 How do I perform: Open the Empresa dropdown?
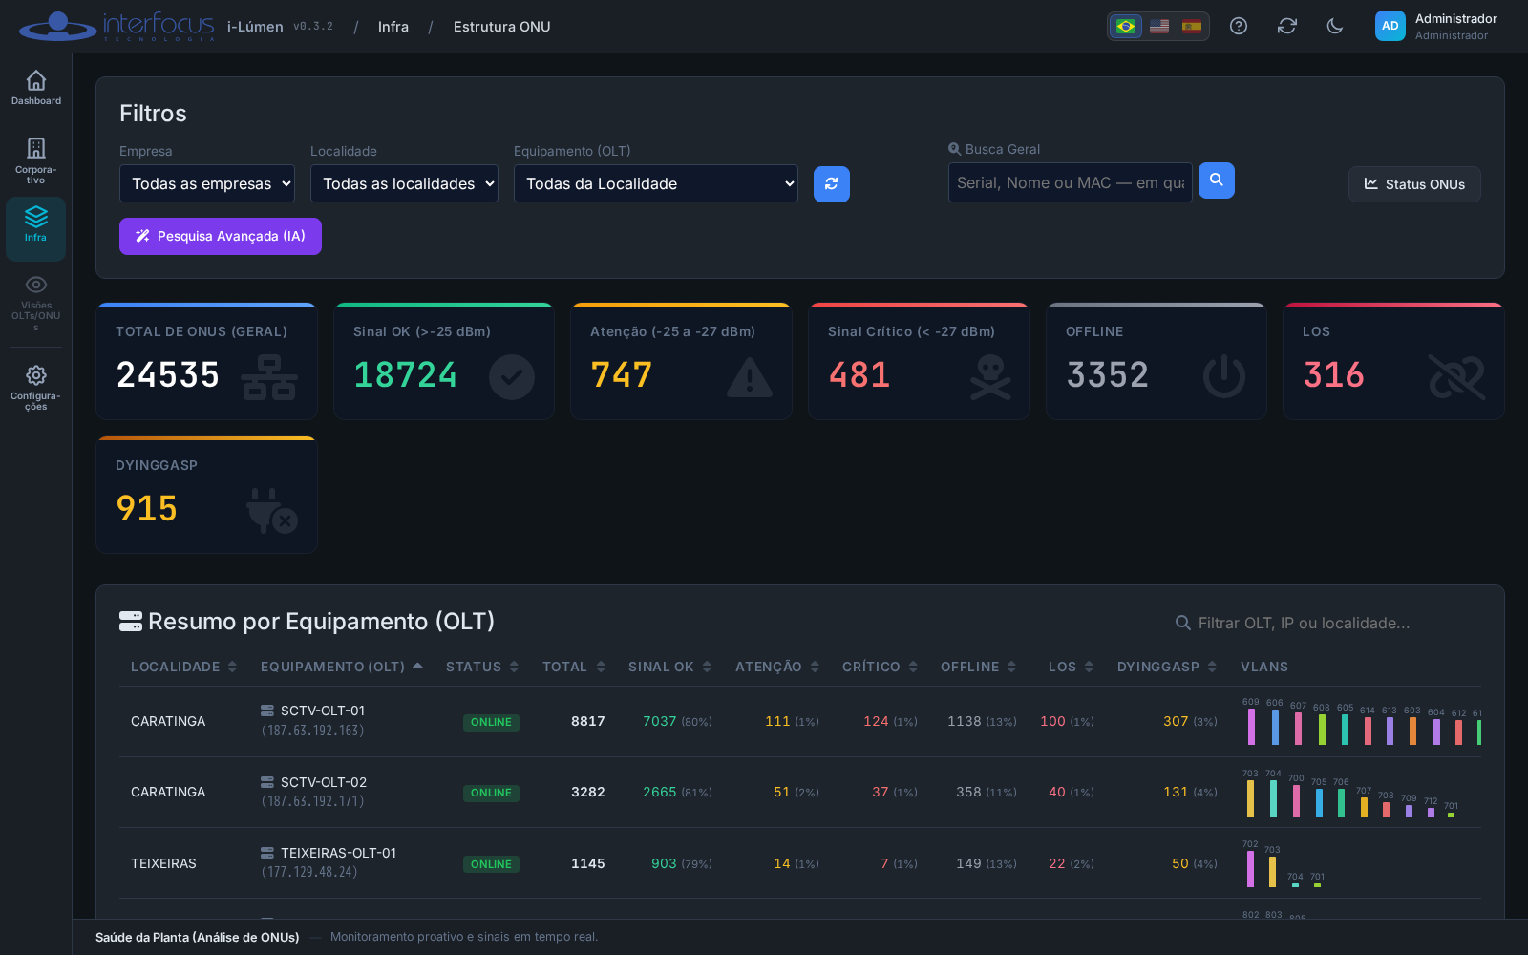pyautogui.click(x=207, y=183)
